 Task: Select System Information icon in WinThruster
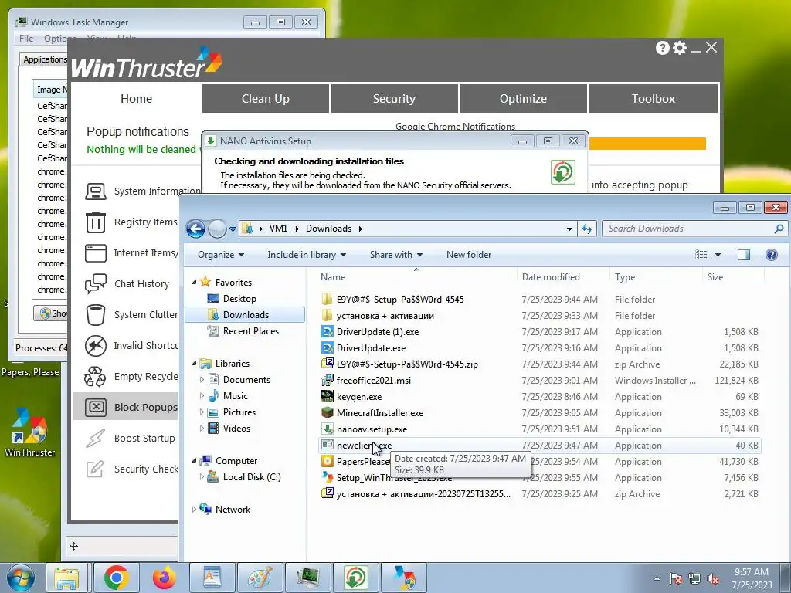click(95, 191)
